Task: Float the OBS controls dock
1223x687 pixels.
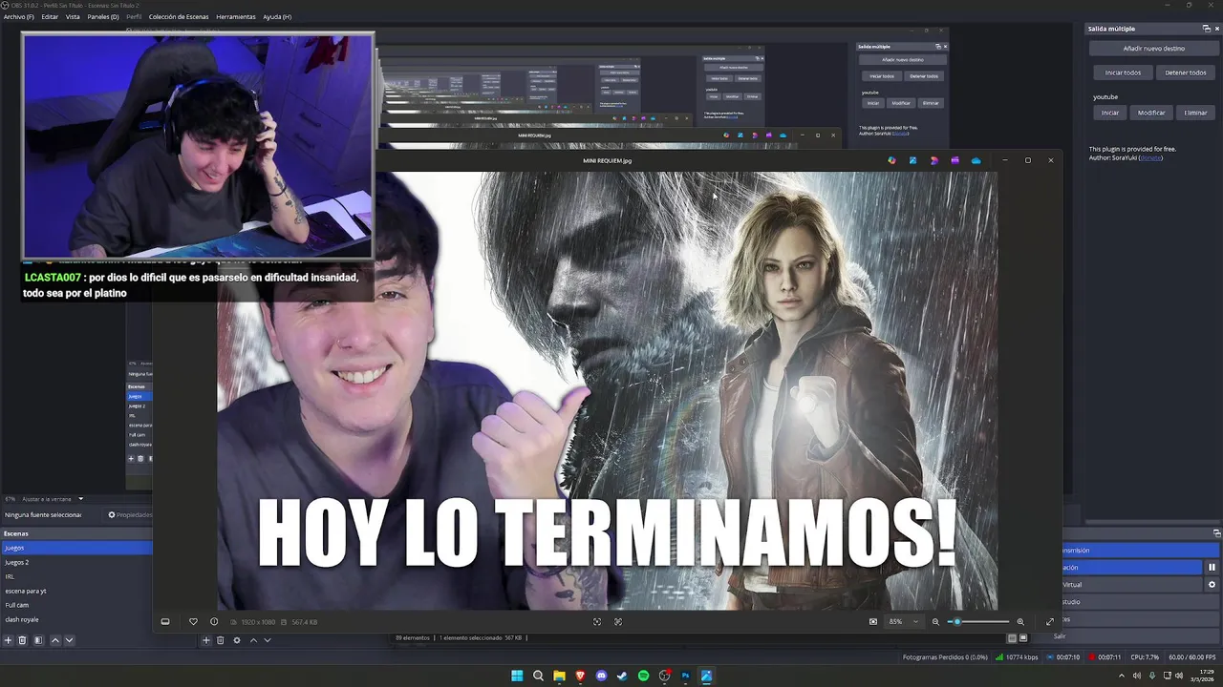Action: click(x=1216, y=533)
